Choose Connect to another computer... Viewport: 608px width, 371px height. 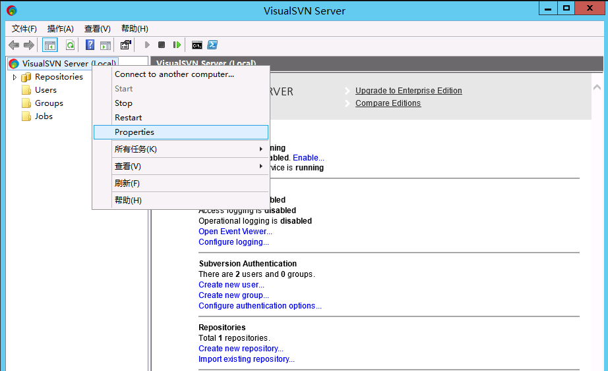[x=181, y=74]
